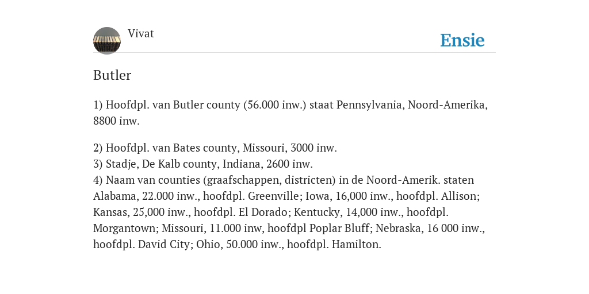
Task: Click the text 8800 inw.
Action: pos(116,121)
